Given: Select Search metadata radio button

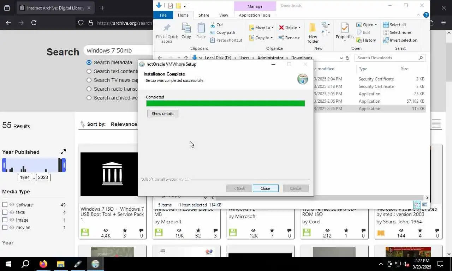Looking at the screenshot, I should [x=89, y=62].
